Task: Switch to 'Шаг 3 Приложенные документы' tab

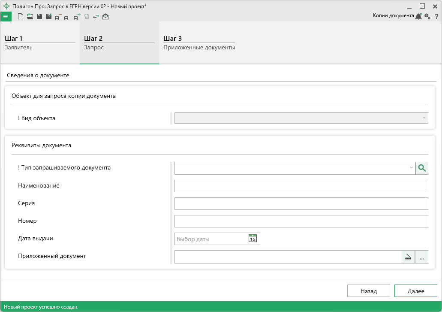Action: tap(199, 43)
